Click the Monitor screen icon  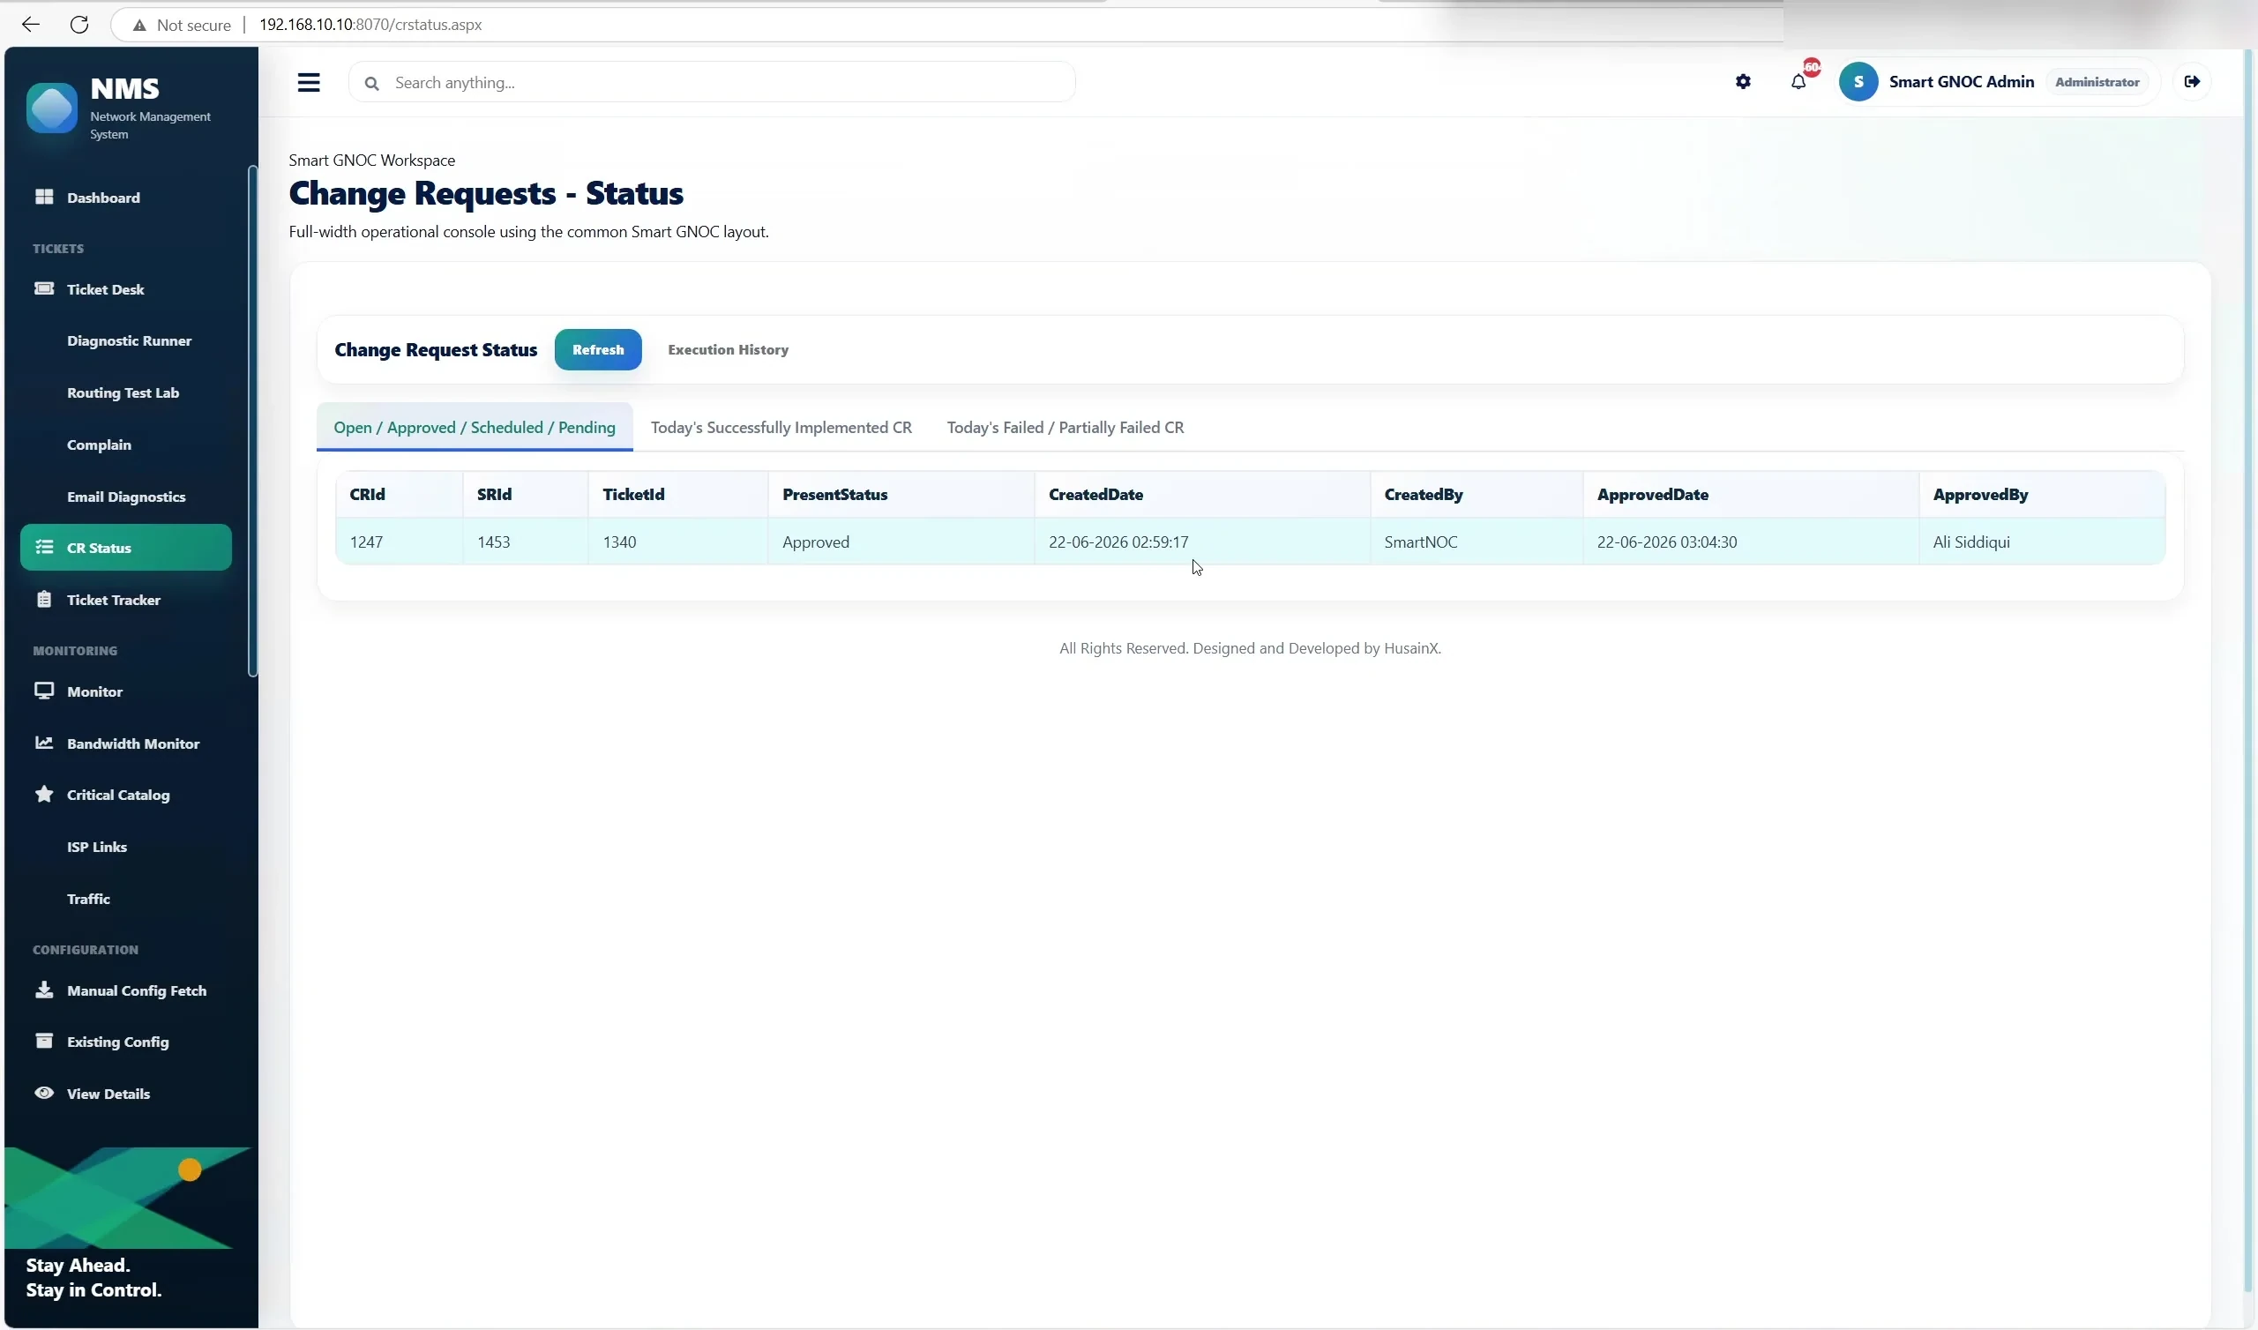[44, 691]
